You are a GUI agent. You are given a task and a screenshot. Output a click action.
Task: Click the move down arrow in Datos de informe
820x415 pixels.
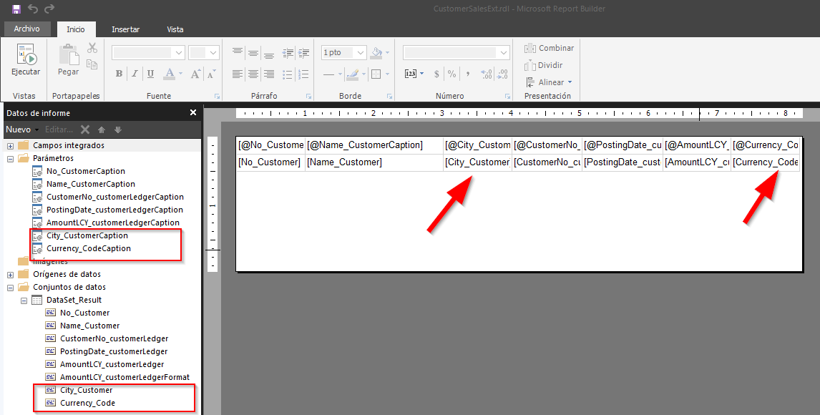[117, 130]
